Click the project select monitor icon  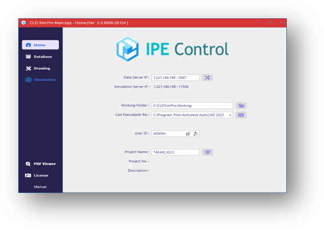pyautogui.click(x=207, y=152)
